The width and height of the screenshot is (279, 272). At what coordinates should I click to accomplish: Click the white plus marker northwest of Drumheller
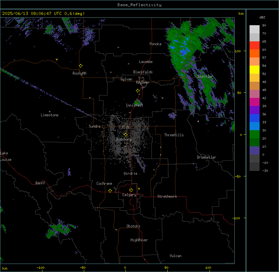(x=198, y=121)
